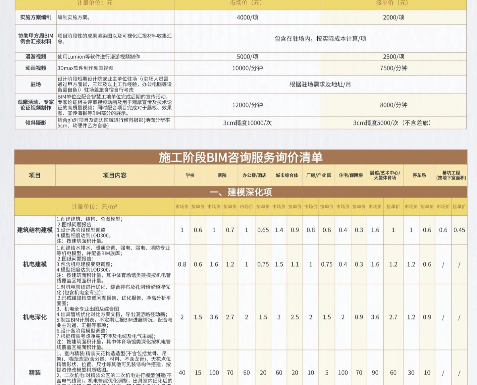Viewport: 477px width, 385px height.
Task: Select the 城市综合体 column header
Action: 287,175
